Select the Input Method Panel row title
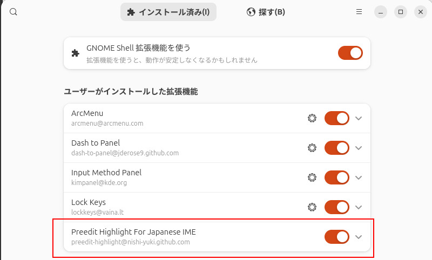The width and height of the screenshot is (432, 260). click(x=106, y=173)
